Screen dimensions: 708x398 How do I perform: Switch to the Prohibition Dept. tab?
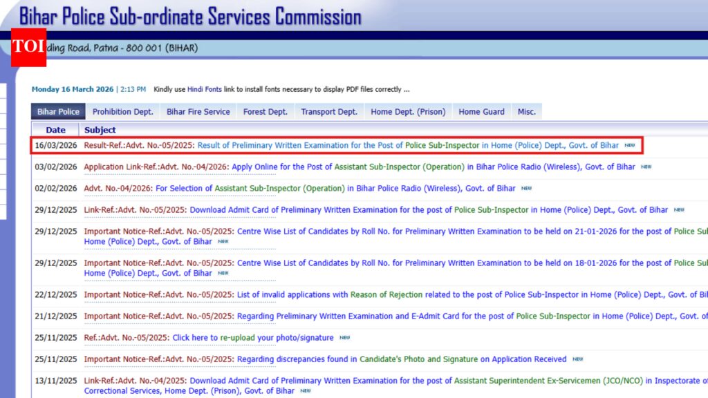[123, 111]
